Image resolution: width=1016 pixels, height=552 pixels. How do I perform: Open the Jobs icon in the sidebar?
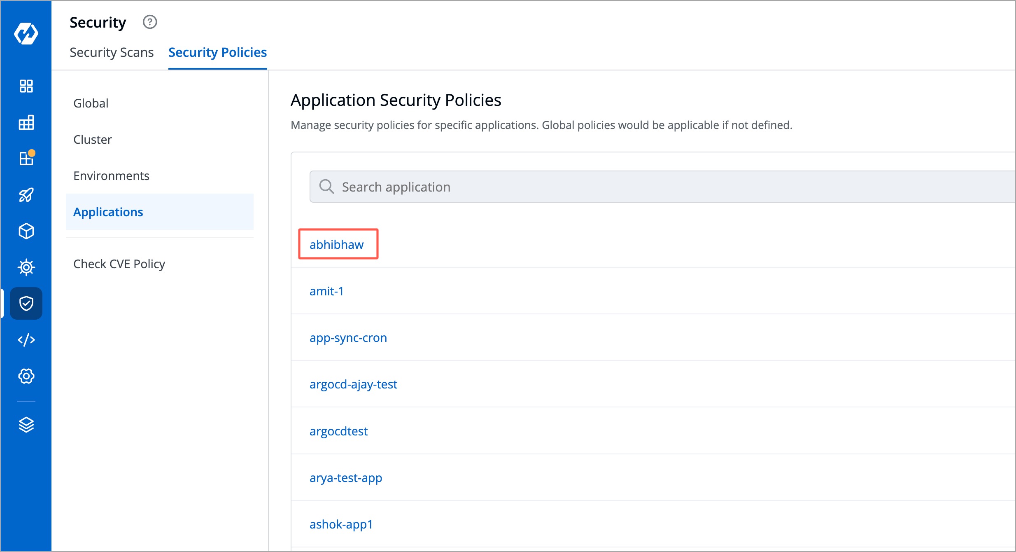26,122
